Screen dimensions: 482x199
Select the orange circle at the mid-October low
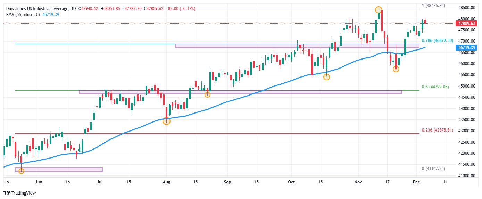click(x=326, y=77)
